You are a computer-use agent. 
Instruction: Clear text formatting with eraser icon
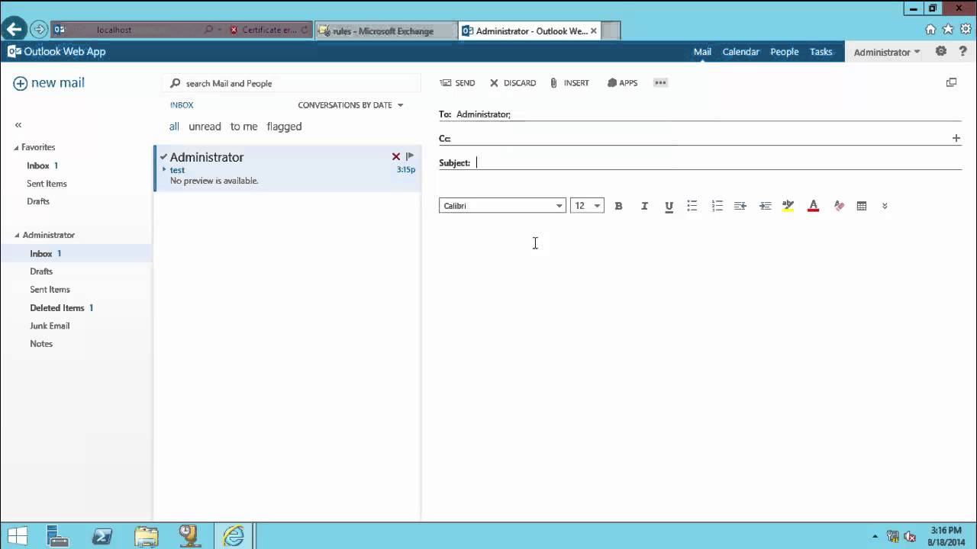click(x=839, y=206)
